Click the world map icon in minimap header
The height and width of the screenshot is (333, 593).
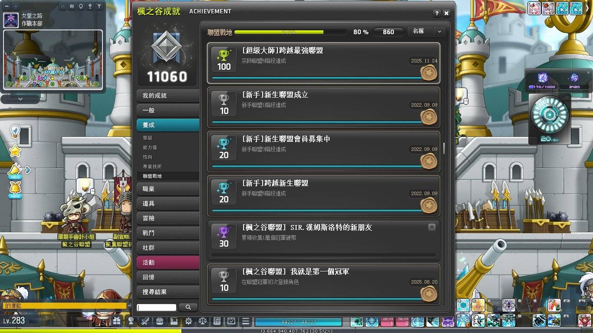(x=71, y=7)
